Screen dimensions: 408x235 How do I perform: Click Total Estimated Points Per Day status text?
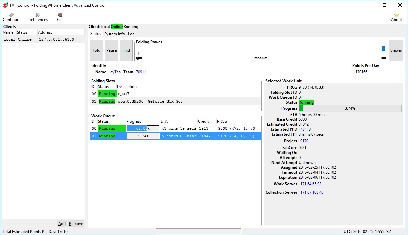[x=36, y=232]
